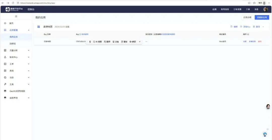272x140 pixels.
Task: Click 总结 in the selection popup
Action: tap(116, 42)
